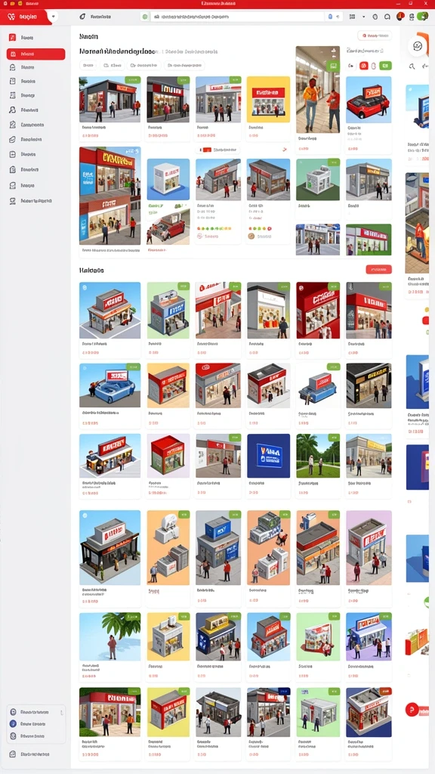Open the round gauge icon at top right
Image resolution: width=435 pixels, height=774 pixels.
tap(417, 46)
